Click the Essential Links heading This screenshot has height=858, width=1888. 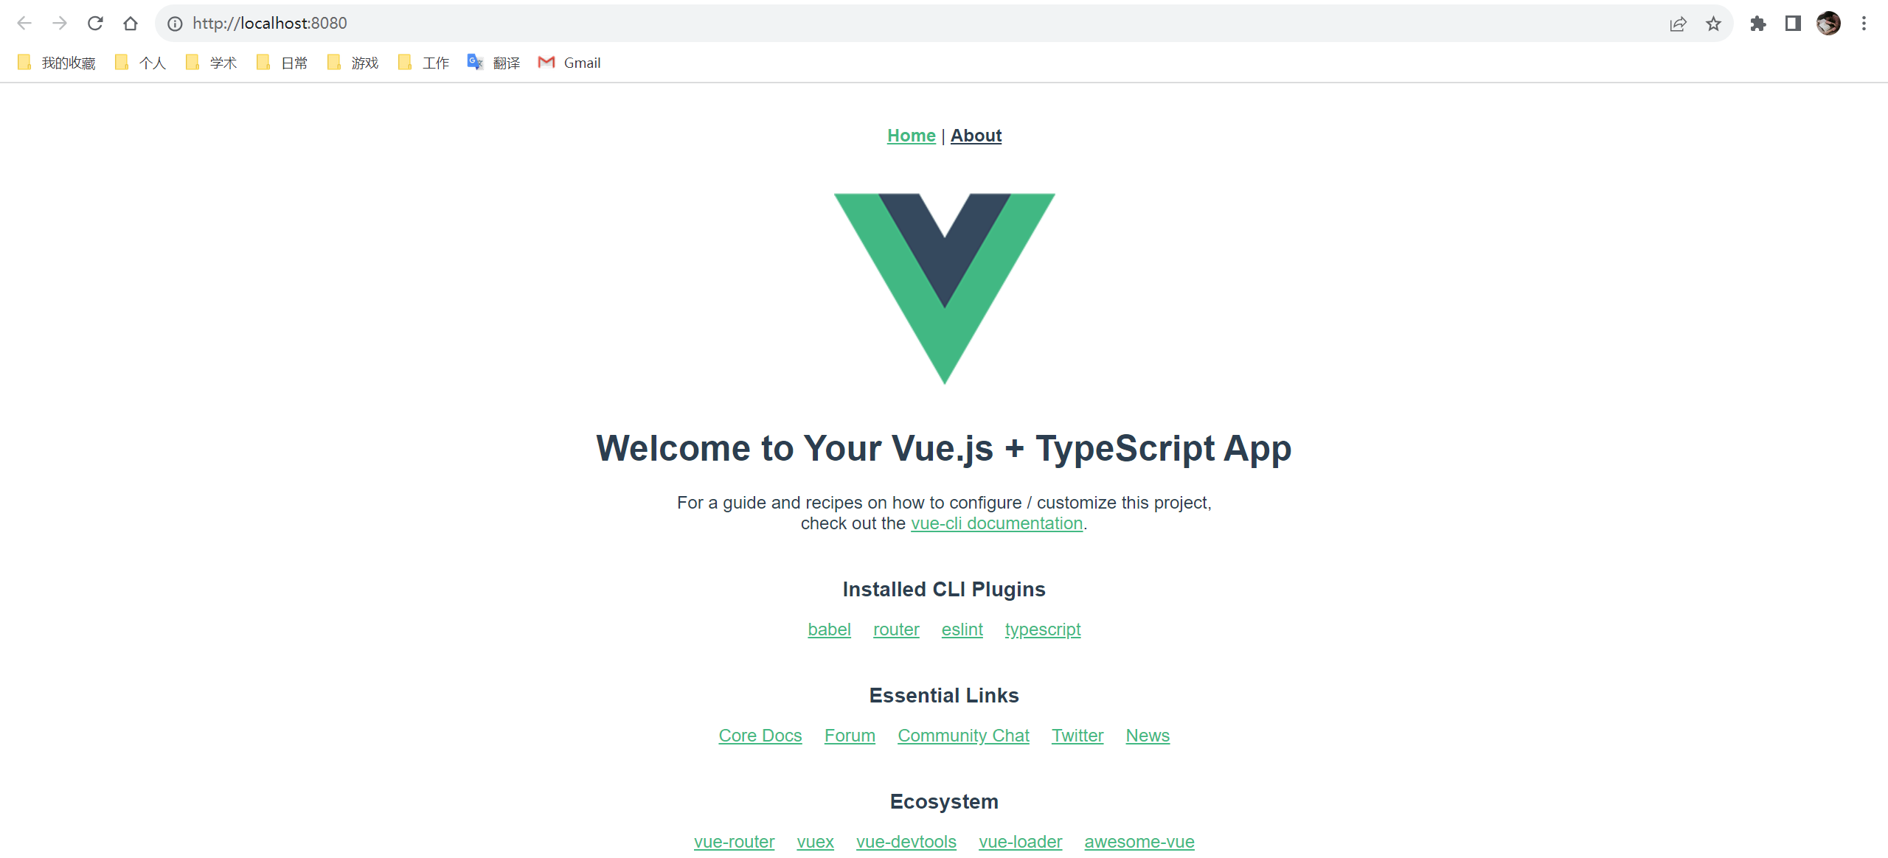(x=944, y=696)
